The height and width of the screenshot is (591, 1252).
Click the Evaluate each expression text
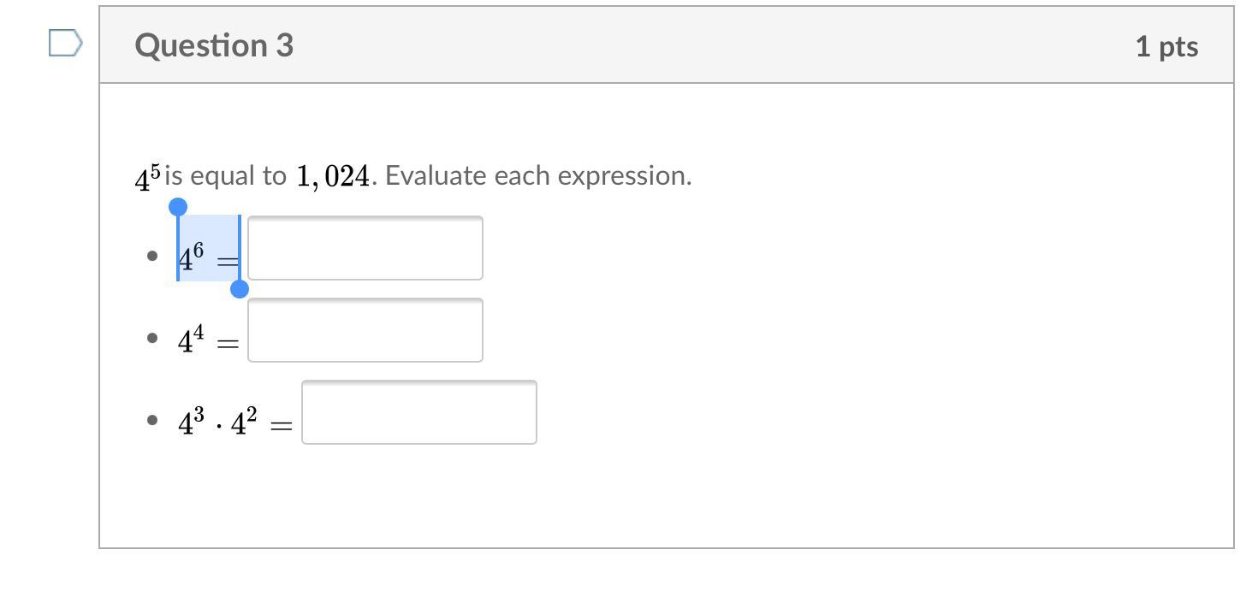[x=539, y=176]
